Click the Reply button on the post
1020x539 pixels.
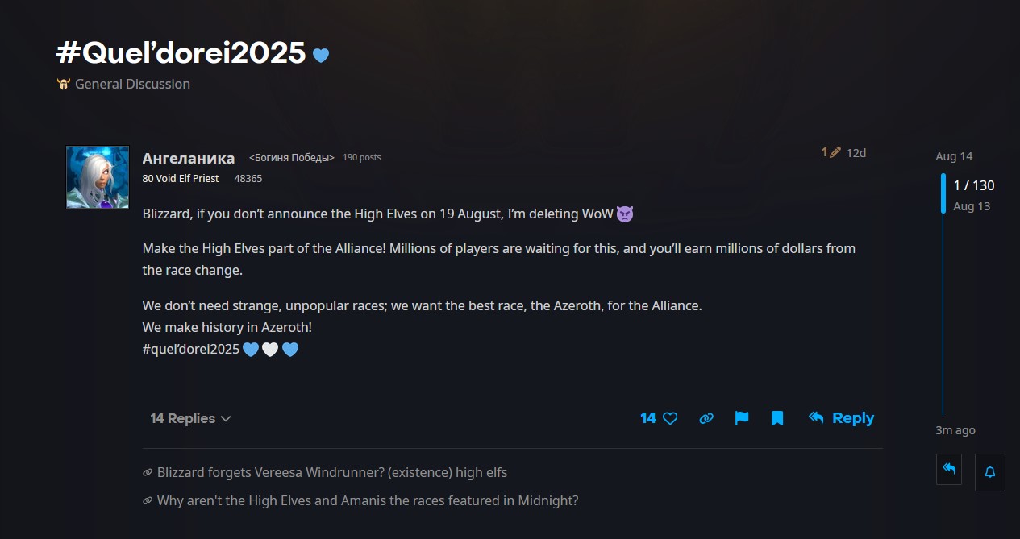[x=841, y=418]
